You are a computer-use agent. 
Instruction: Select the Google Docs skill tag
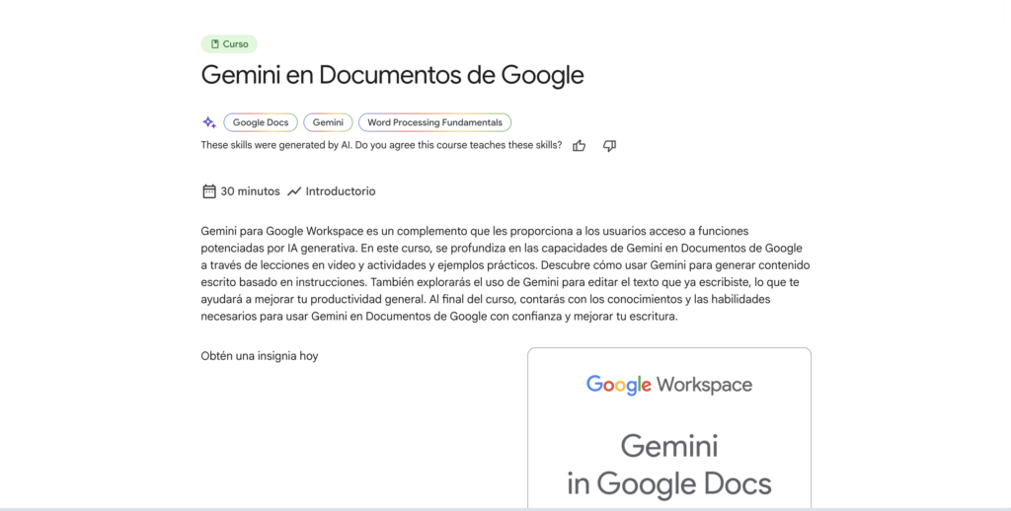click(x=261, y=122)
